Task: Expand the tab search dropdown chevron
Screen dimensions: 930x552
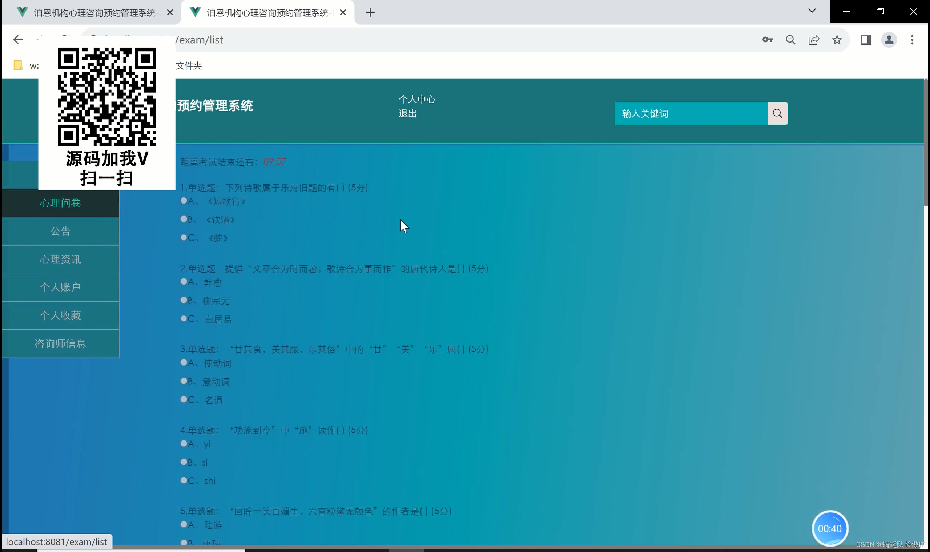Action: 812,11
